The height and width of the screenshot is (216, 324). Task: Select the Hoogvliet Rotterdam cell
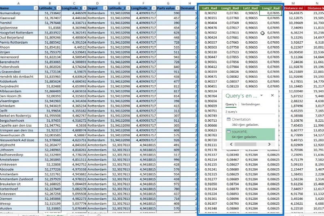[x=19, y=33]
